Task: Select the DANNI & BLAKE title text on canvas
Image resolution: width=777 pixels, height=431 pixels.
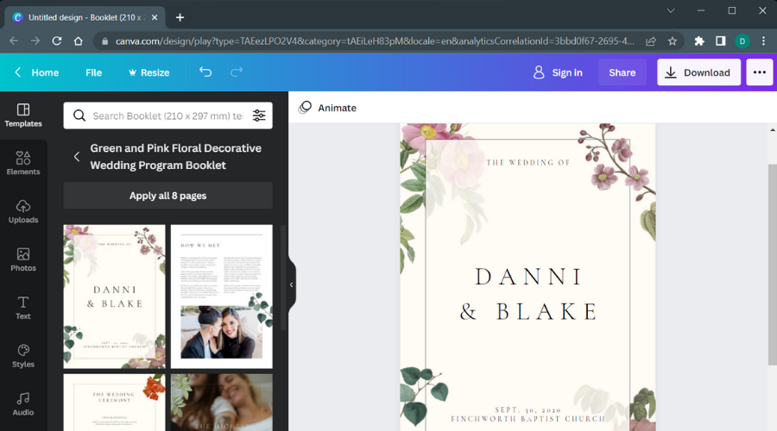Action: (x=528, y=294)
